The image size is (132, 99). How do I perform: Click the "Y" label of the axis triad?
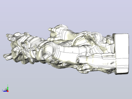pos(8,85)
